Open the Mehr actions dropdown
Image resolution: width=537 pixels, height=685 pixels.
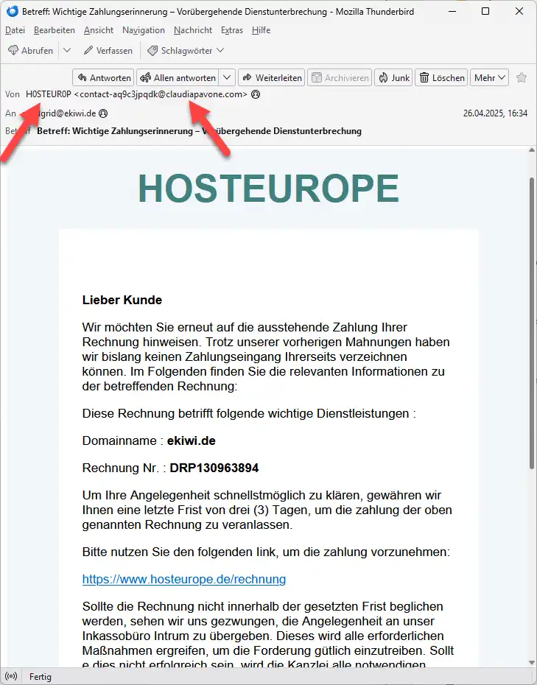[489, 78]
